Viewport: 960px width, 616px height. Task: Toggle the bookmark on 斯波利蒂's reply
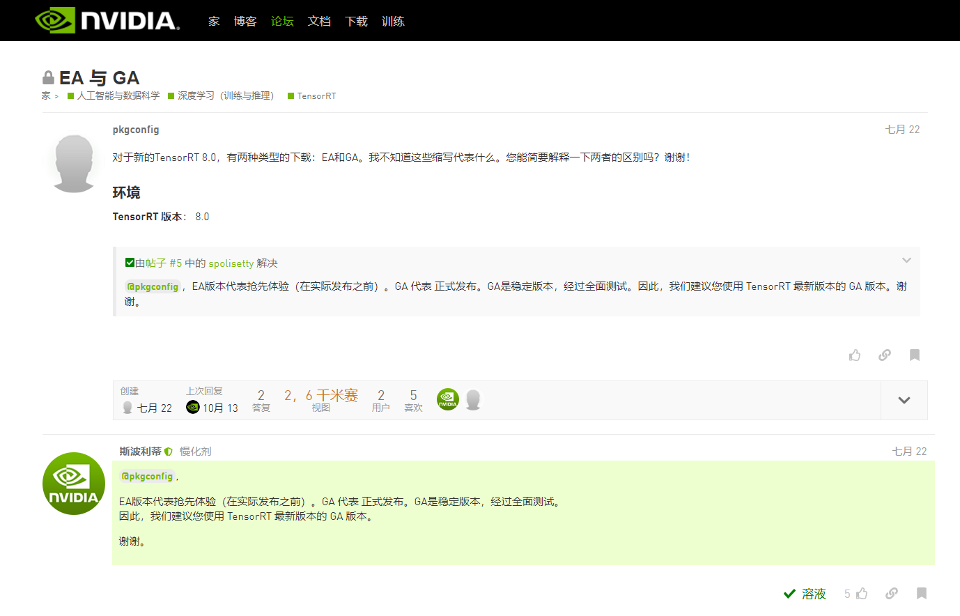pos(921,593)
